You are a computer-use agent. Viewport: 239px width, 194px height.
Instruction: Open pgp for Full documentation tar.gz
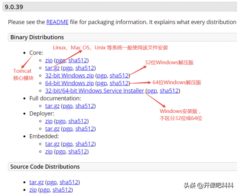(x=68, y=106)
